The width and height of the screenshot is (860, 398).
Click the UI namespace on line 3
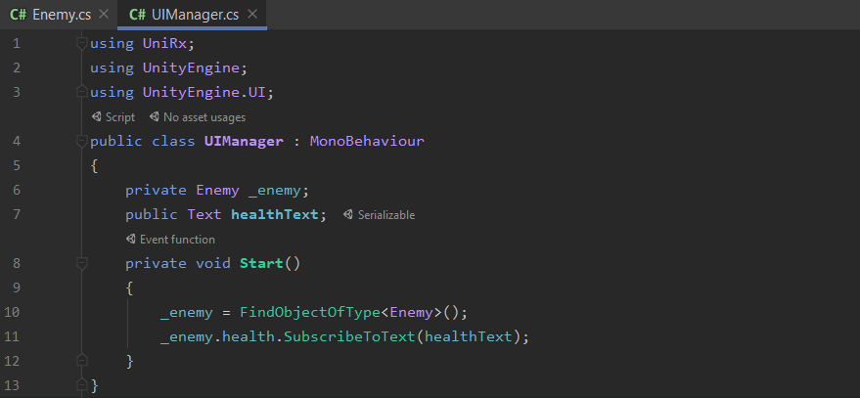click(x=257, y=92)
